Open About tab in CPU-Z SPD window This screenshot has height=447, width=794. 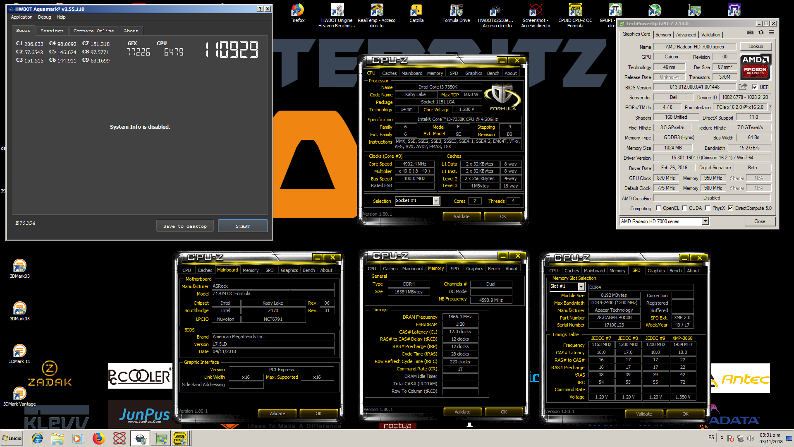pos(693,271)
